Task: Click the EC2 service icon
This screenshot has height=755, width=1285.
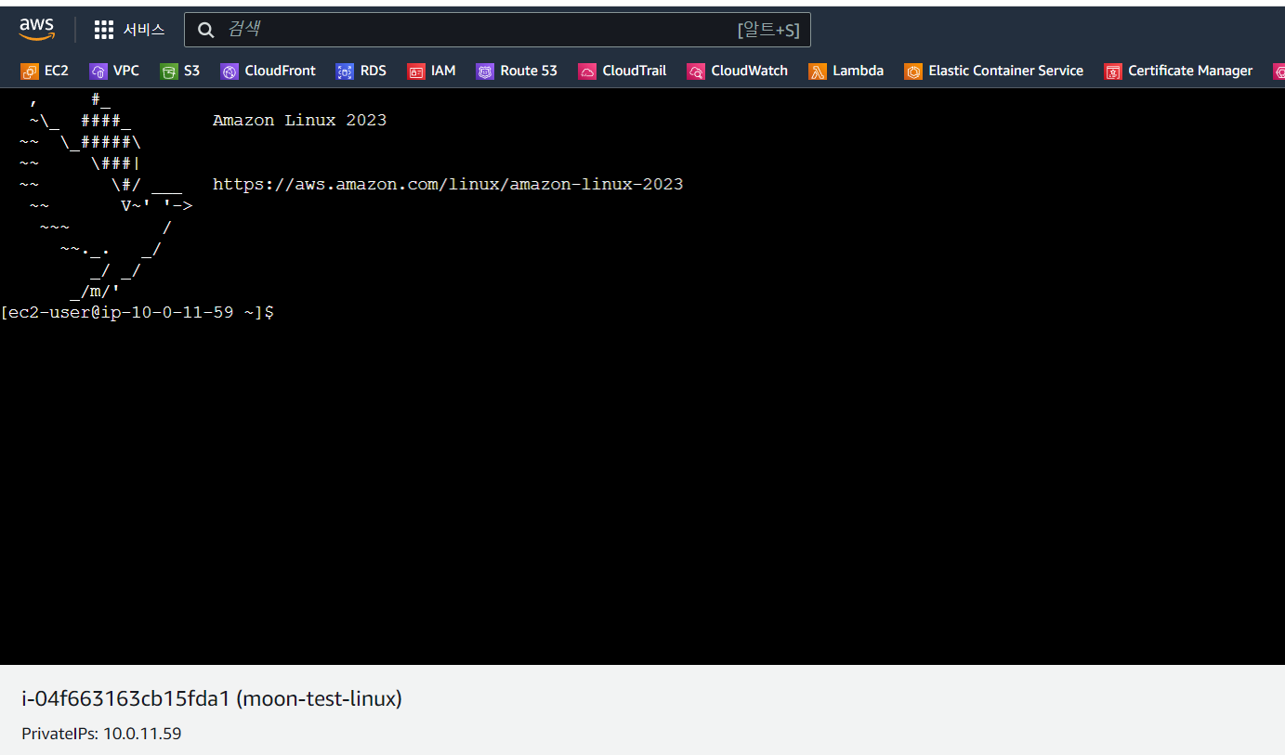Action: click(29, 71)
